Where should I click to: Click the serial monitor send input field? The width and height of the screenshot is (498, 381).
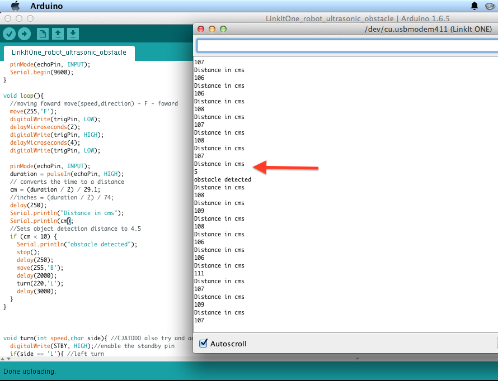point(347,46)
